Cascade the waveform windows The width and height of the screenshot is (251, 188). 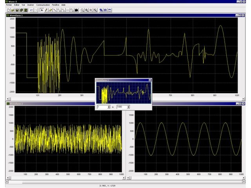pos(101,10)
